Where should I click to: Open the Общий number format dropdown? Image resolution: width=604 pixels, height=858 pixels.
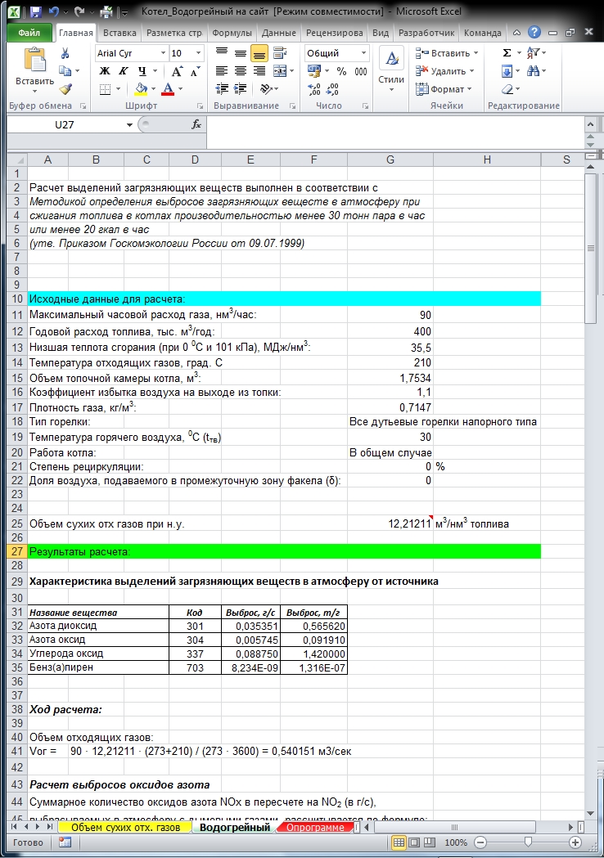click(363, 53)
